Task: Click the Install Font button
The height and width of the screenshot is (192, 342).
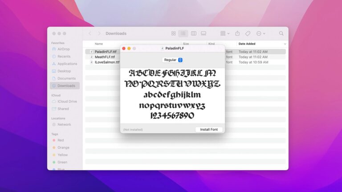Action: [209, 129]
